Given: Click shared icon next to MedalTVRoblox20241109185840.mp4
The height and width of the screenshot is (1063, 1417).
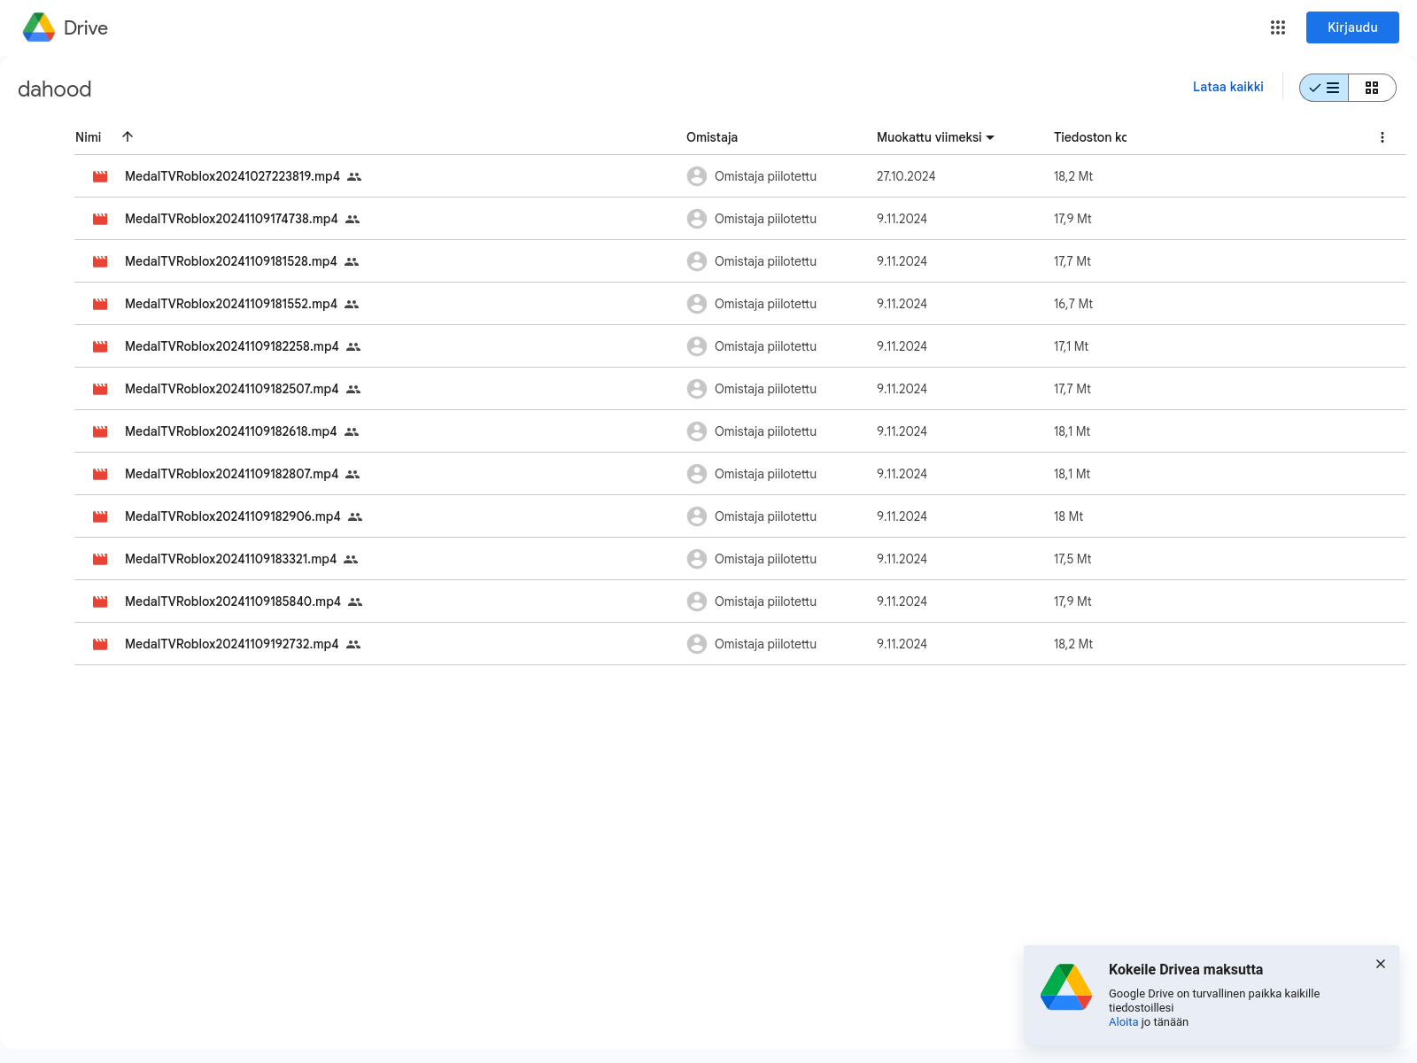Looking at the screenshot, I should [x=355, y=601].
